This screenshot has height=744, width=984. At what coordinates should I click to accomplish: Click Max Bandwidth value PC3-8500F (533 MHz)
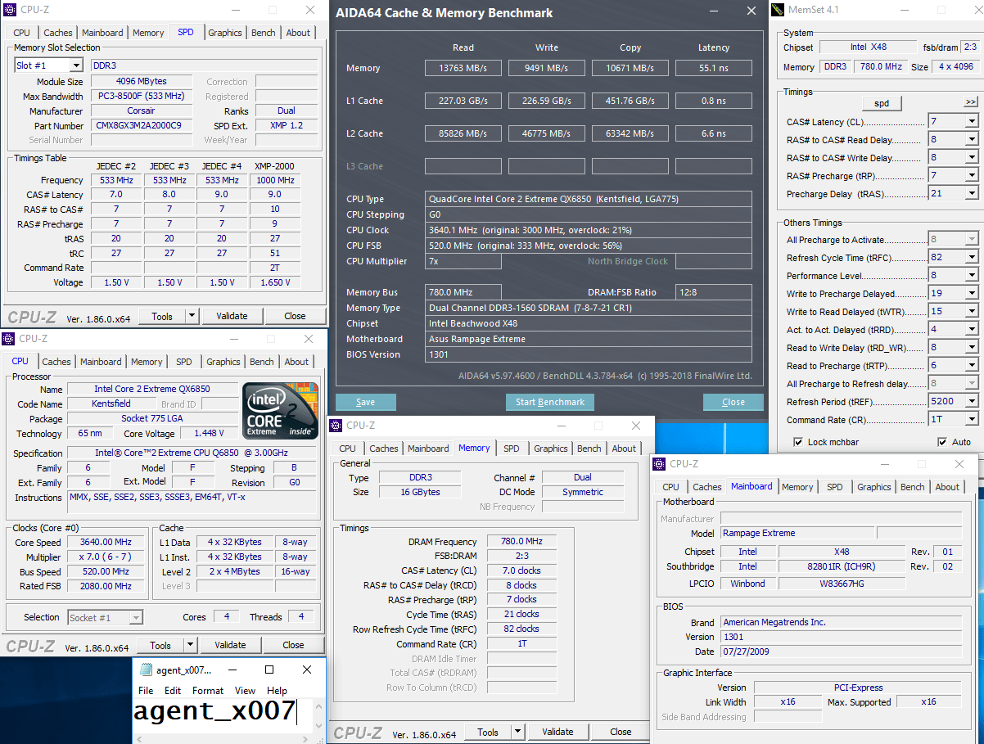coord(142,97)
